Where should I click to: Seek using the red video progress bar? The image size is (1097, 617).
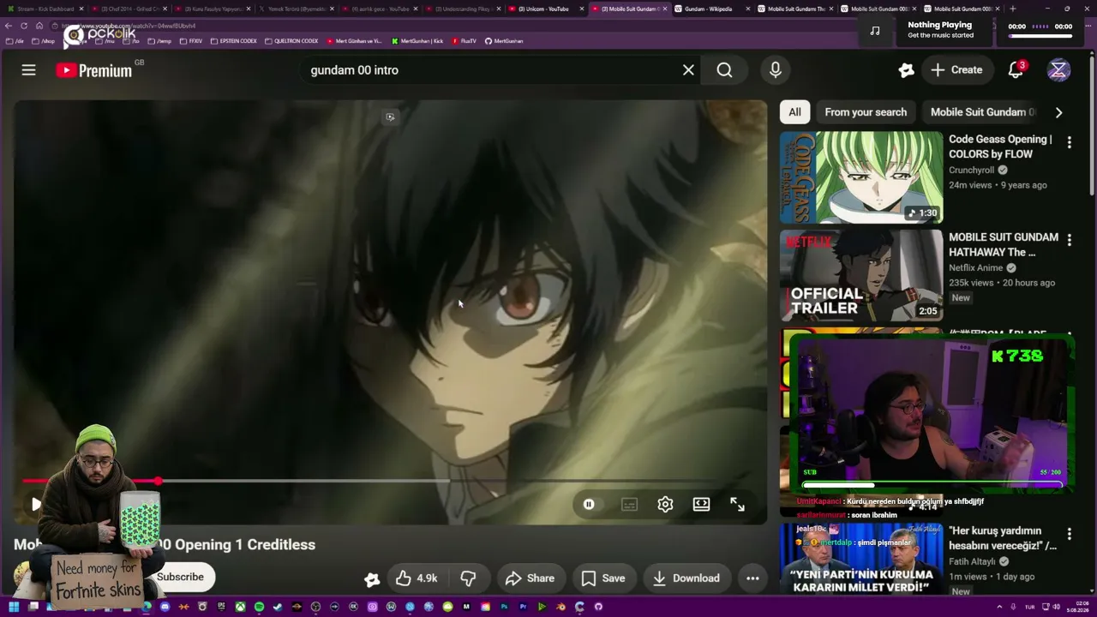(390, 481)
